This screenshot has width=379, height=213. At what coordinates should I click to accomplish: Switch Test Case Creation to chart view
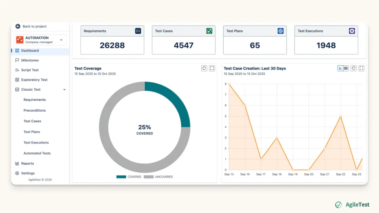(341, 68)
